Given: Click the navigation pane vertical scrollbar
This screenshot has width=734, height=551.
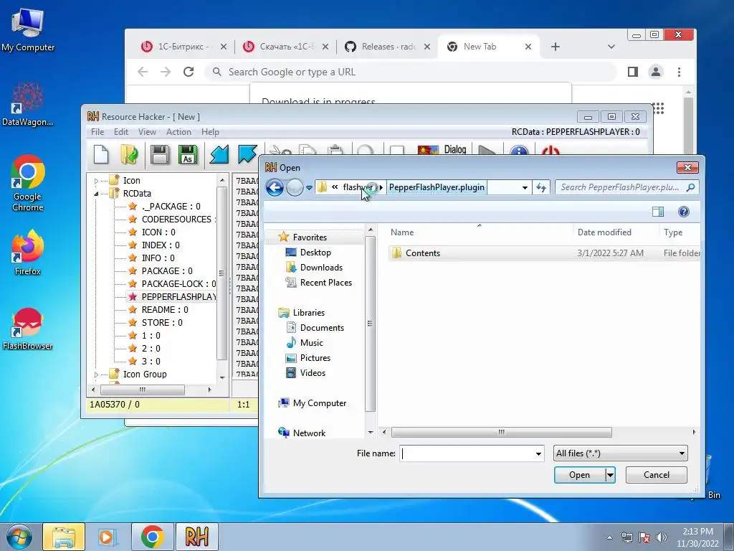Looking at the screenshot, I should [370, 324].
